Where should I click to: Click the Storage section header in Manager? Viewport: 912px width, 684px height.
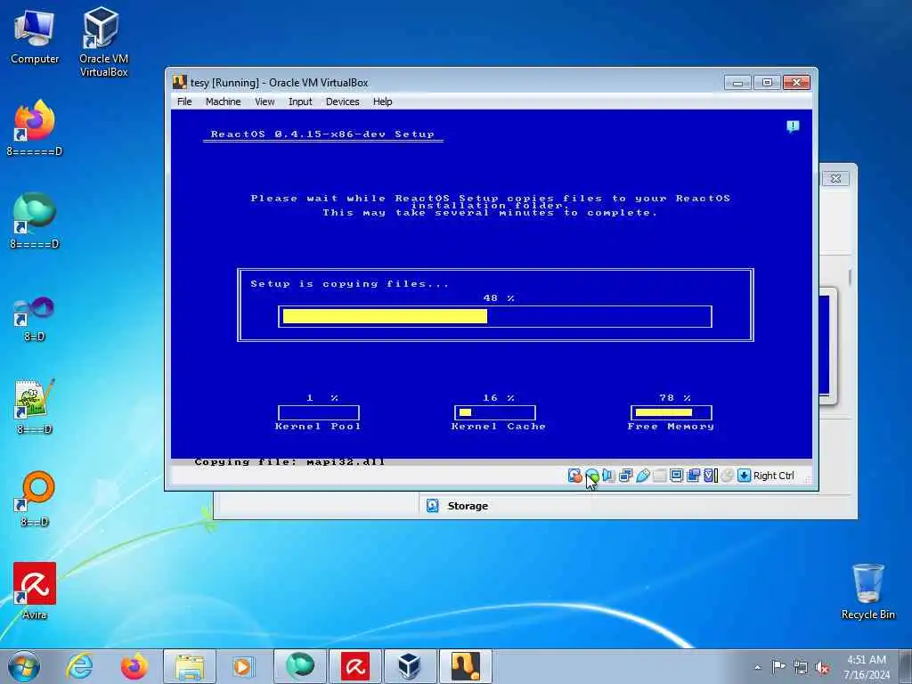click(x=468, y=506)
